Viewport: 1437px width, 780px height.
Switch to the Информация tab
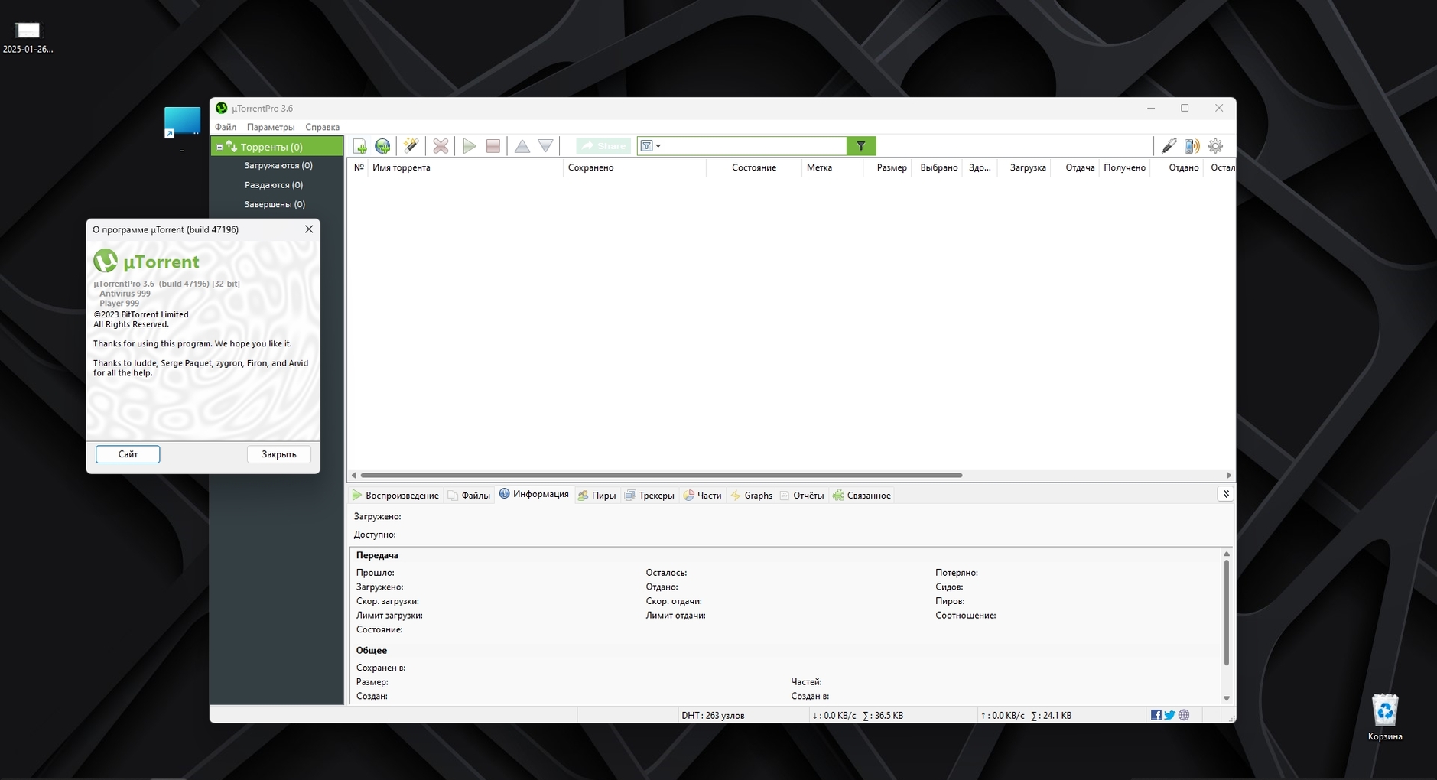pos(534,494)
